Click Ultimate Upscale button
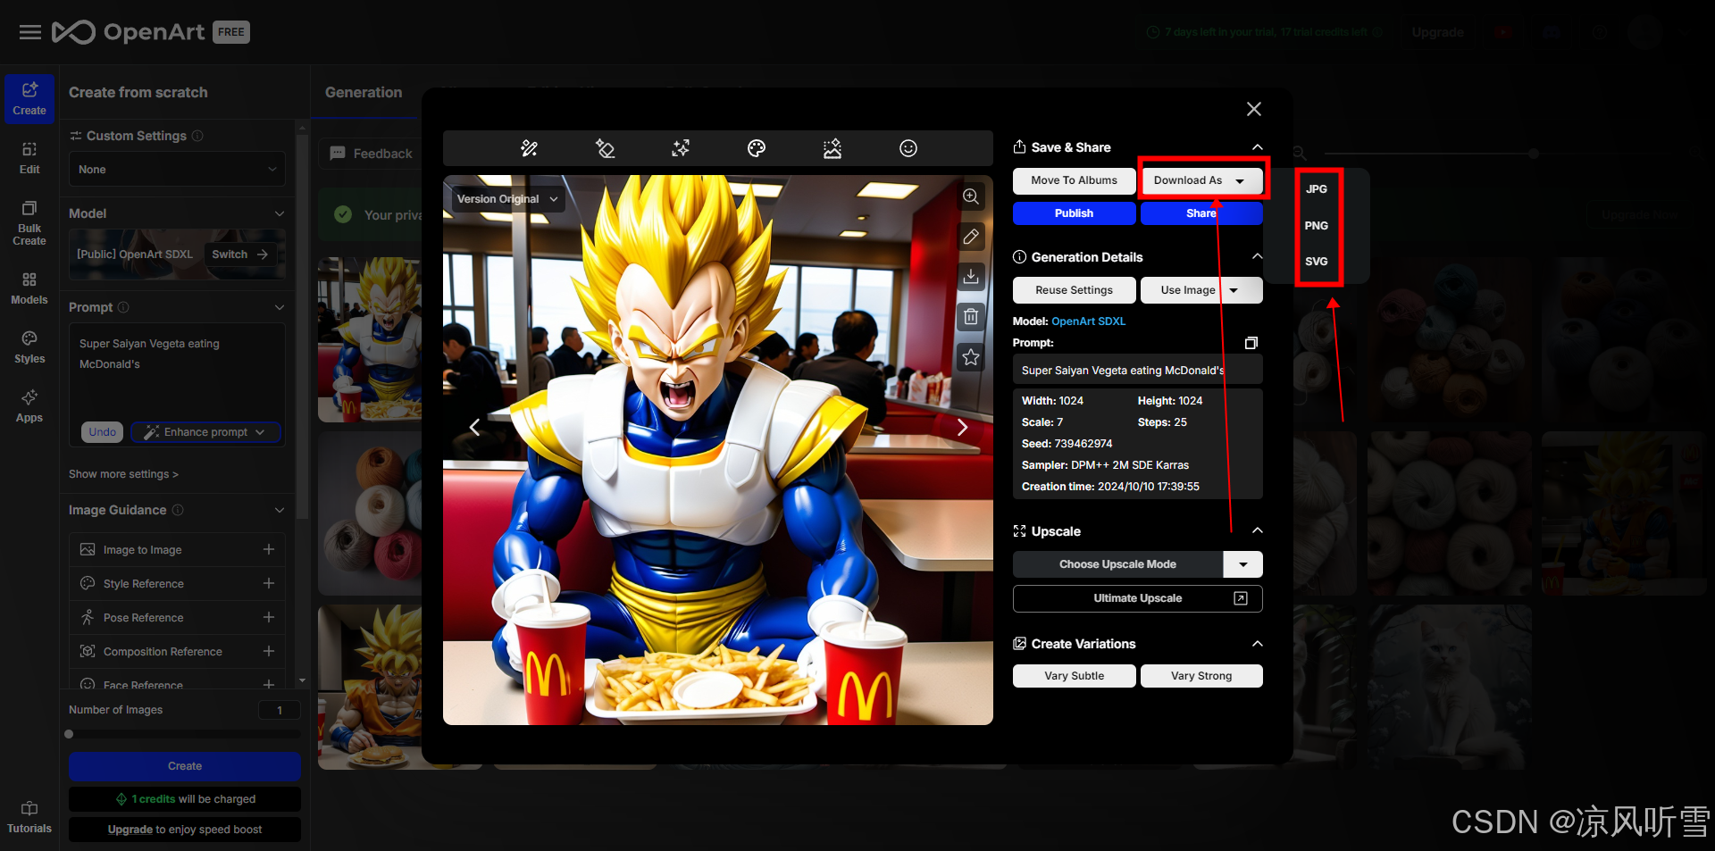Screen dimensions: 1715x851 coord(1138,598)
